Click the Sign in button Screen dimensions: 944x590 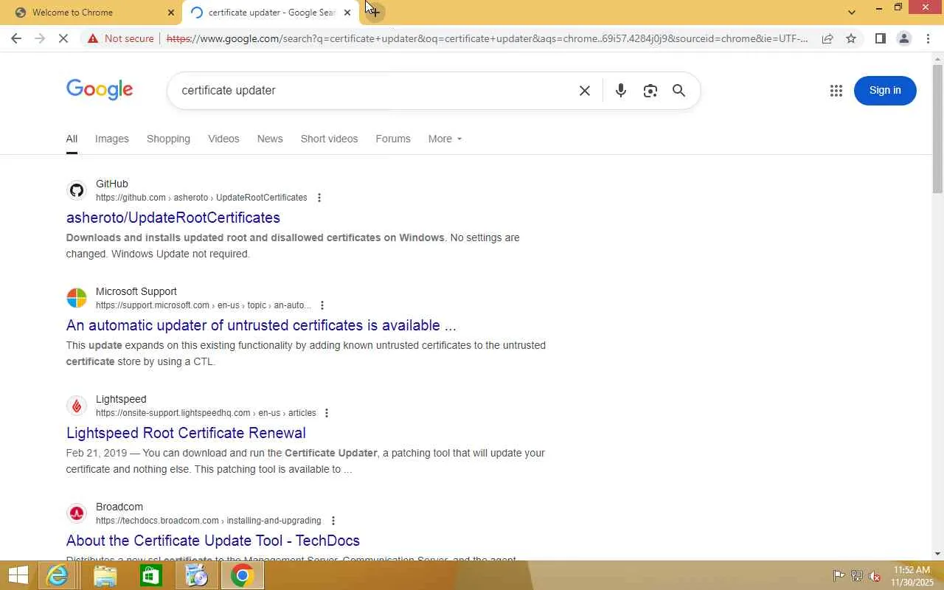pyautogui.click(x=885, y=90)
